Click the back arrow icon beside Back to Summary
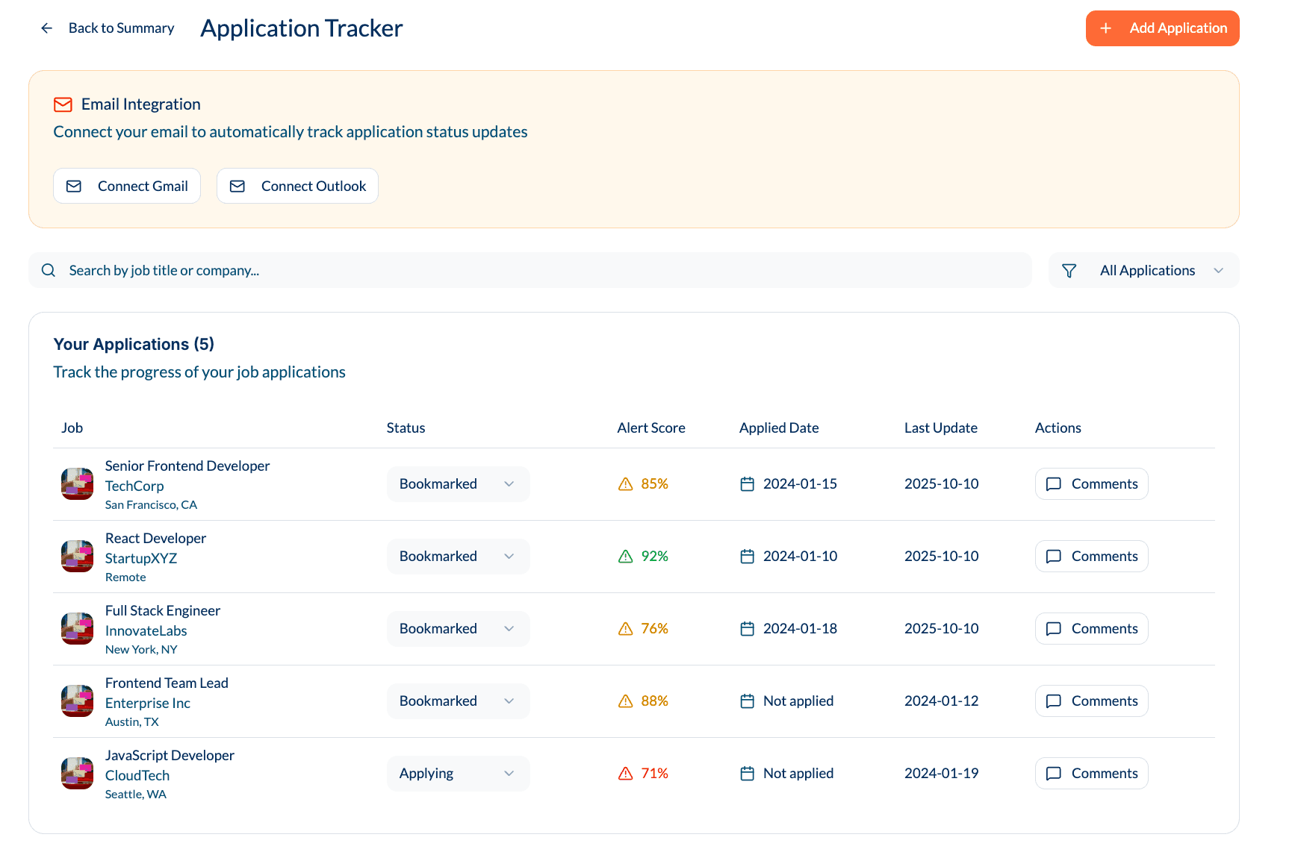The width and height of the screenshot is (1298, 852). coord(46,28)
